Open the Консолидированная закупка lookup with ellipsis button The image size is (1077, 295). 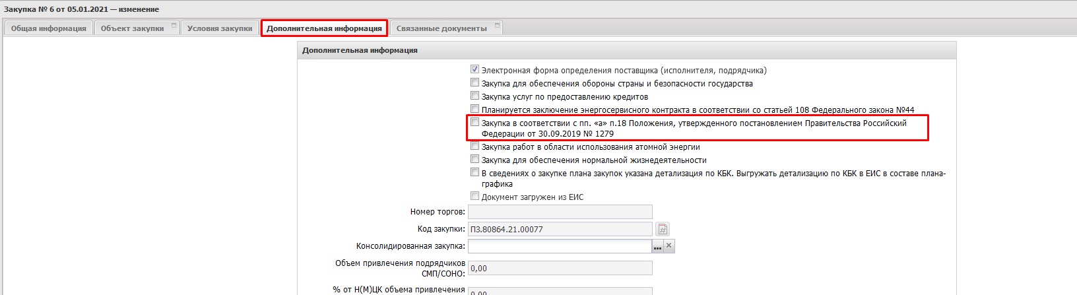[657, 246]
